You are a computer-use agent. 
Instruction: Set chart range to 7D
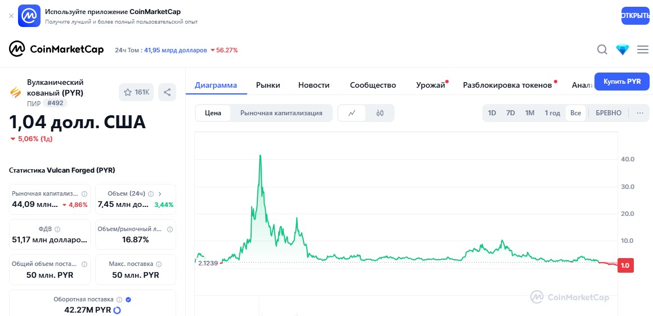pyautogui.click(x=510, y=112)
